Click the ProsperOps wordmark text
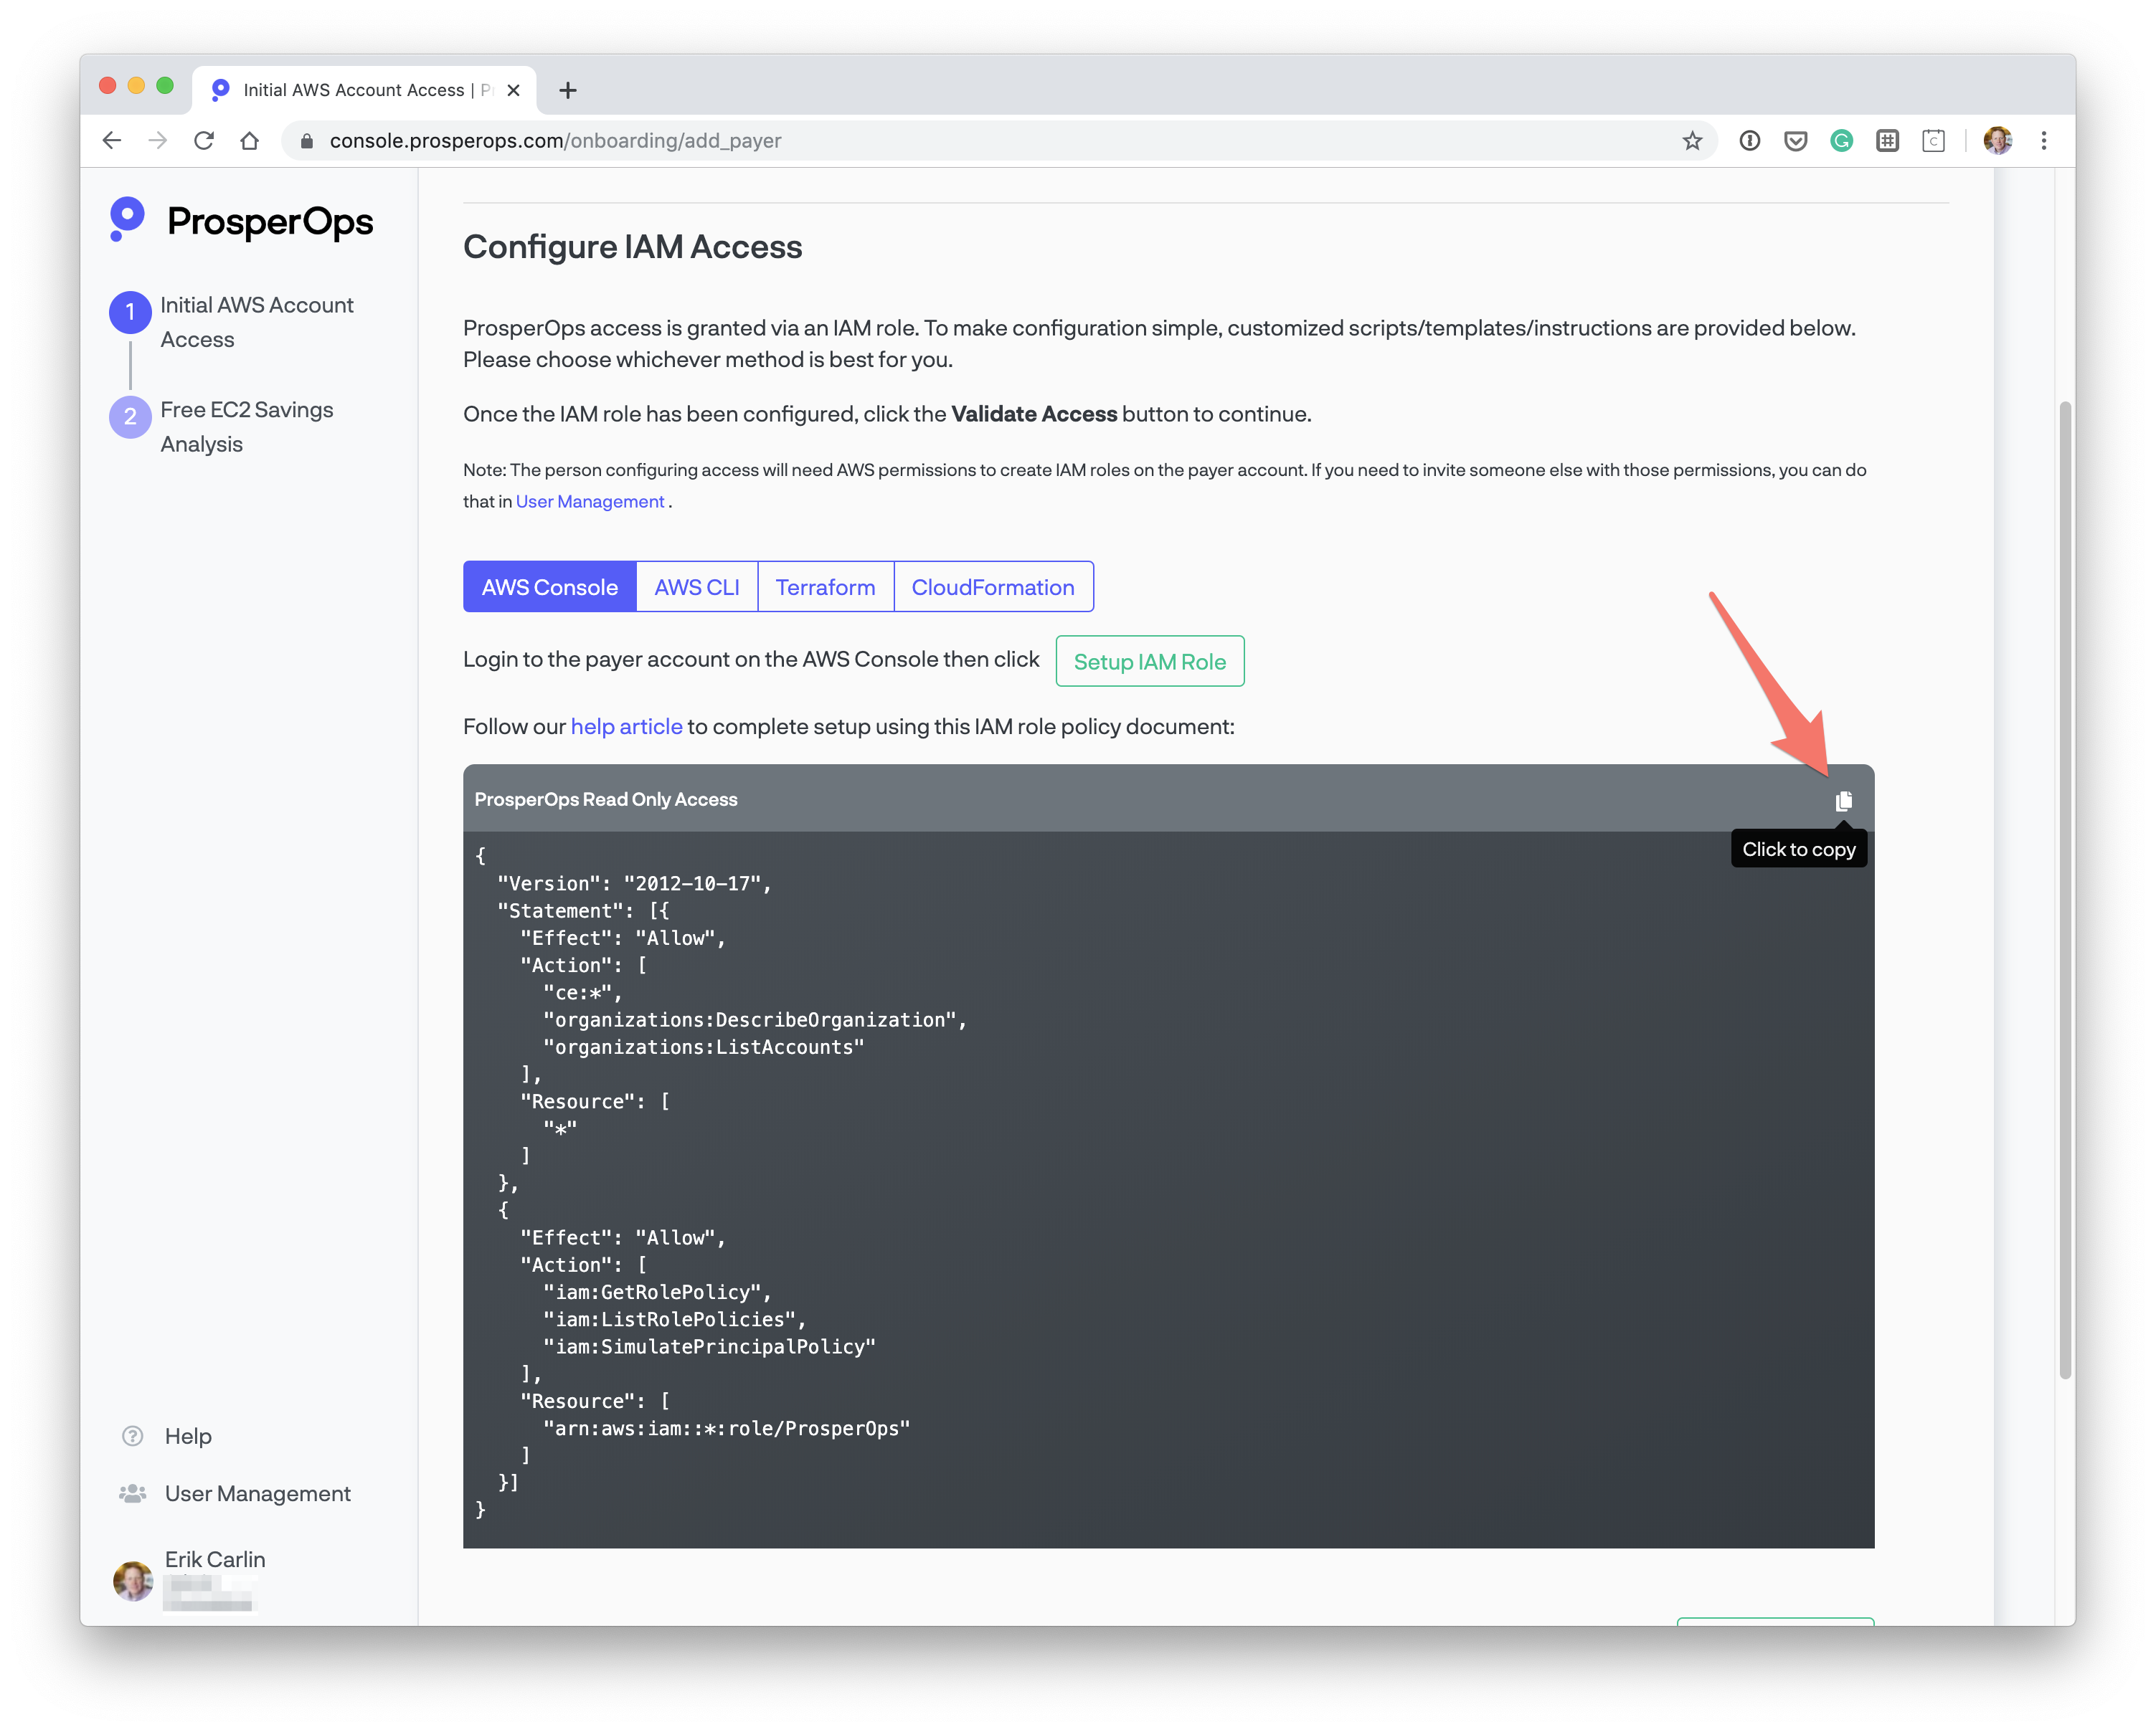The height and width of the screenshot is (1732, 2156). click(270, 221)
